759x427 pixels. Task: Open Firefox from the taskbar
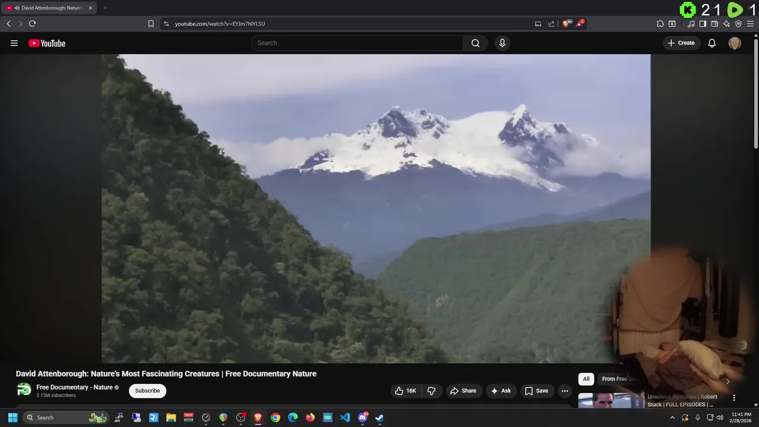click(x=310, y=418)
